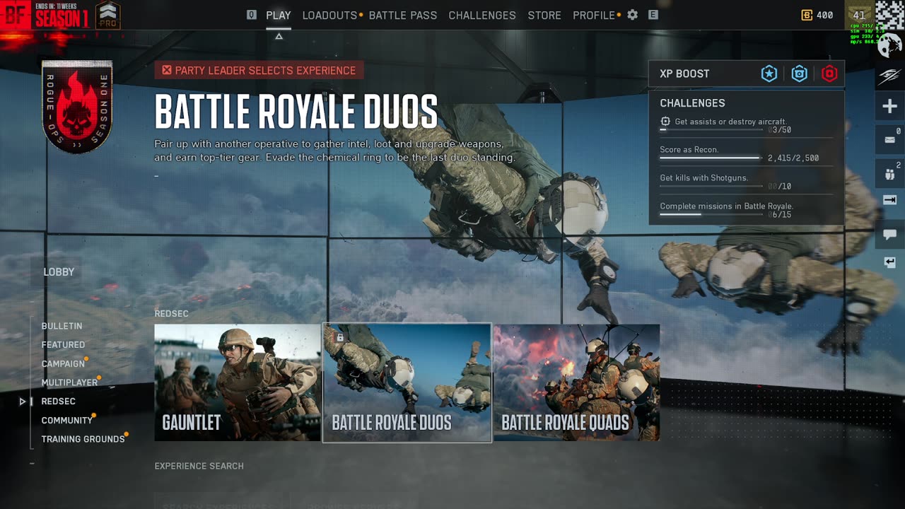Screen dimensions: 905x509
Task: Select the Multiplayer section
Action: coord(69,382)
